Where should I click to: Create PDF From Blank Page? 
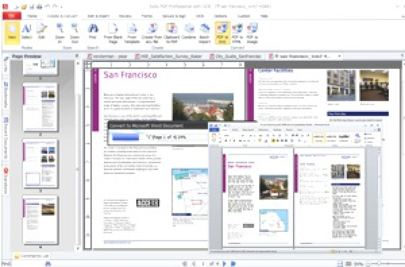pos(113,33)
